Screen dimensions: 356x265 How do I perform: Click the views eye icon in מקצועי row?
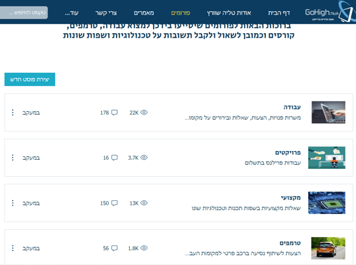coord(144,203)
